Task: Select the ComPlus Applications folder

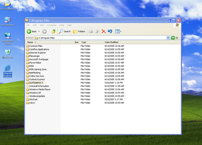Action: coord(38,49)
